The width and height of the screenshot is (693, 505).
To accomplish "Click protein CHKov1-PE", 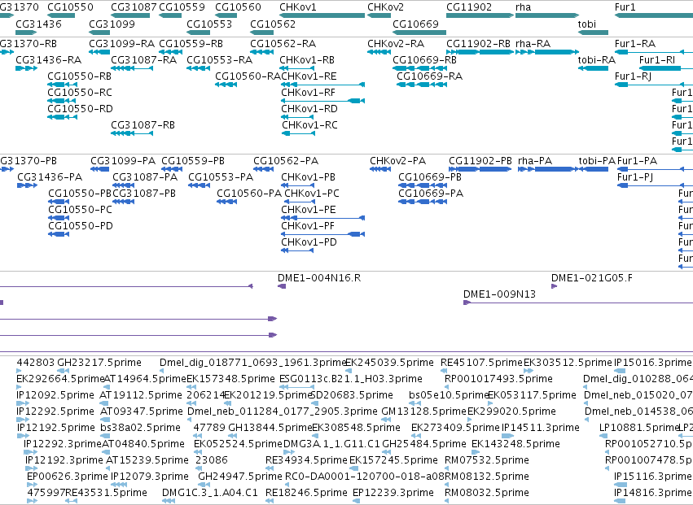I will coord(322,218).
